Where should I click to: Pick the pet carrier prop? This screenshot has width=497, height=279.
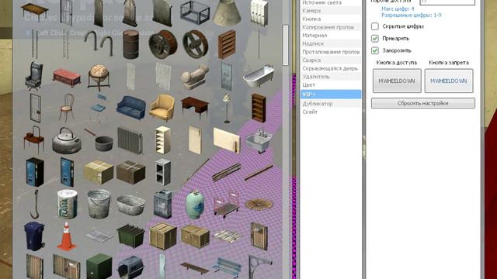coord(130,267)
